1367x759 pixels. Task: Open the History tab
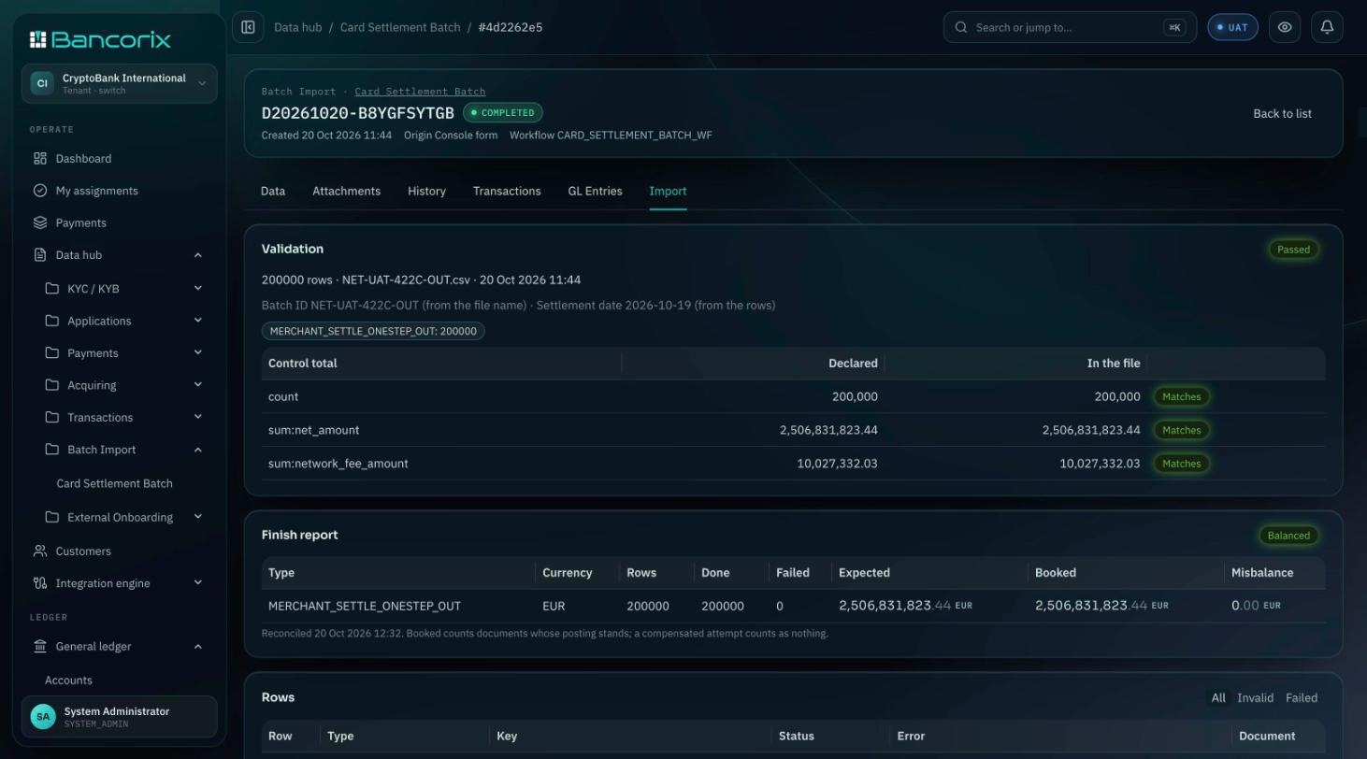tap(426, 192)
